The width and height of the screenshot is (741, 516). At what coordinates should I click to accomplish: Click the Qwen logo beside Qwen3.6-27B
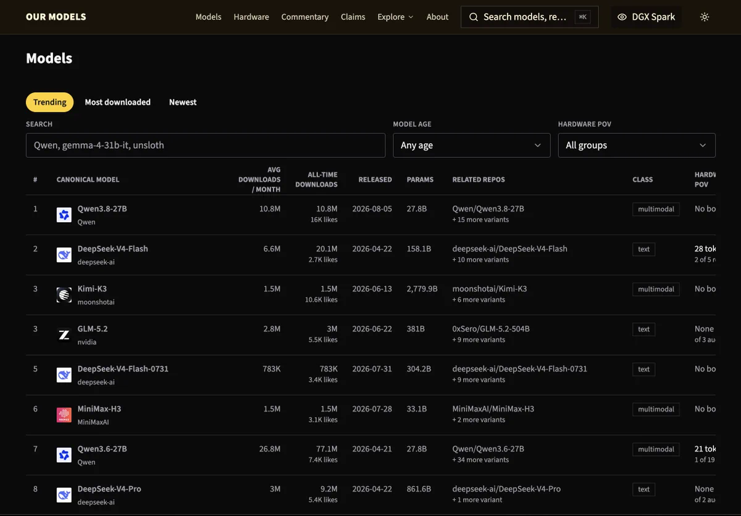(x=64, y=455)
